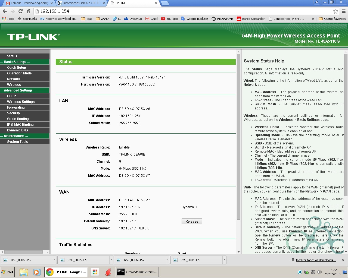
Task: Expand the DSC_0007.JPG download options arrow
Action: tap(111, 260)
